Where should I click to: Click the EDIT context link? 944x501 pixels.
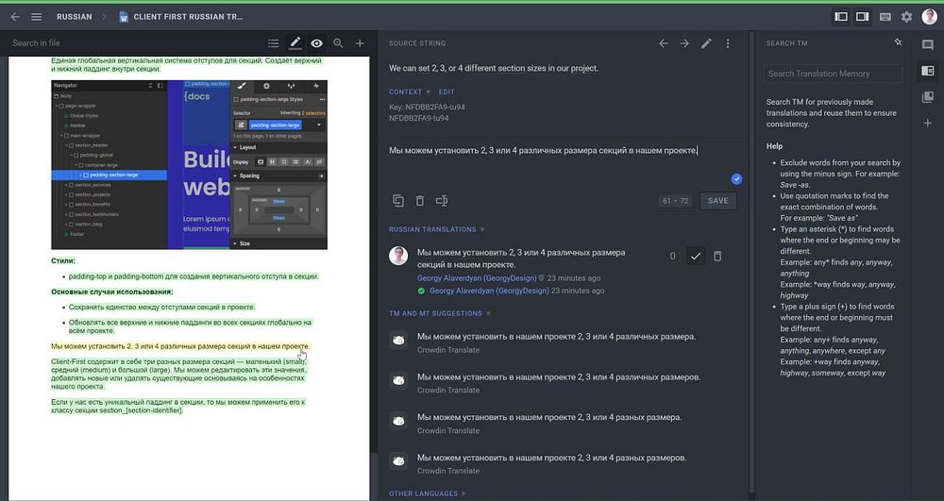[x=447, y=92]
